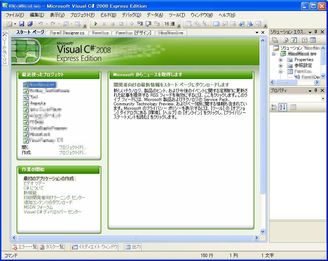Collapse the C# project node

pos(273,54)
